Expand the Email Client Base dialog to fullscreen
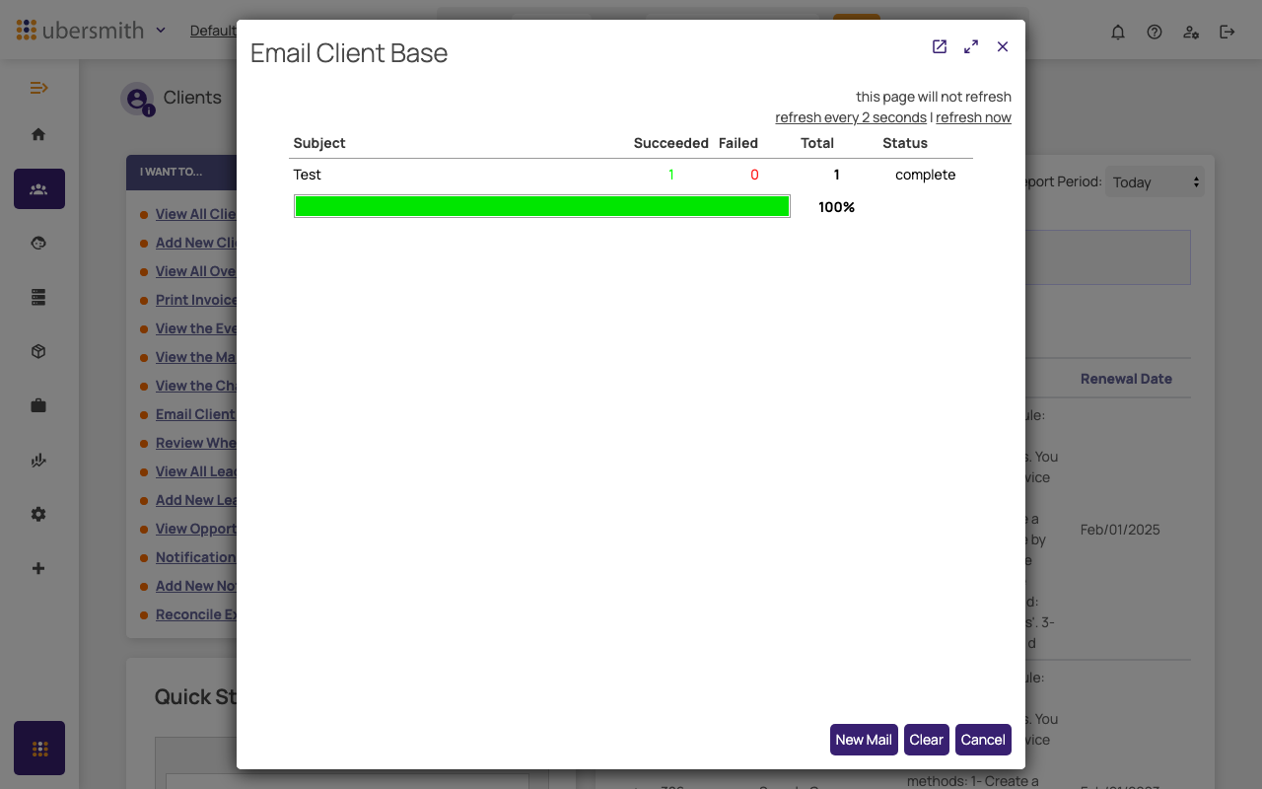The height and width of the screenshot is (789, 1262). pyautogui.click(x=971, y=46)
